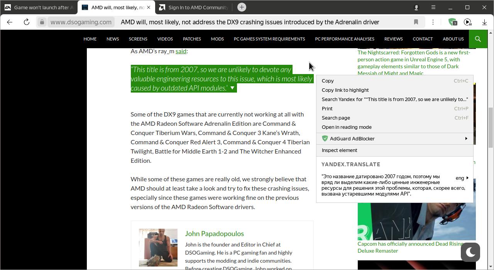Bookmark this page with the bookmark icon
The height and width of the screenshot is (270, 494).
click(416, 22)
